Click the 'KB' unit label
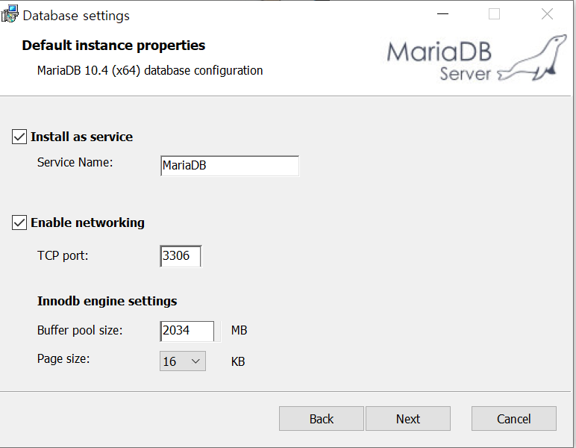Image resolution: width=576 pixels, height=448 pixels. pos(238,361)
